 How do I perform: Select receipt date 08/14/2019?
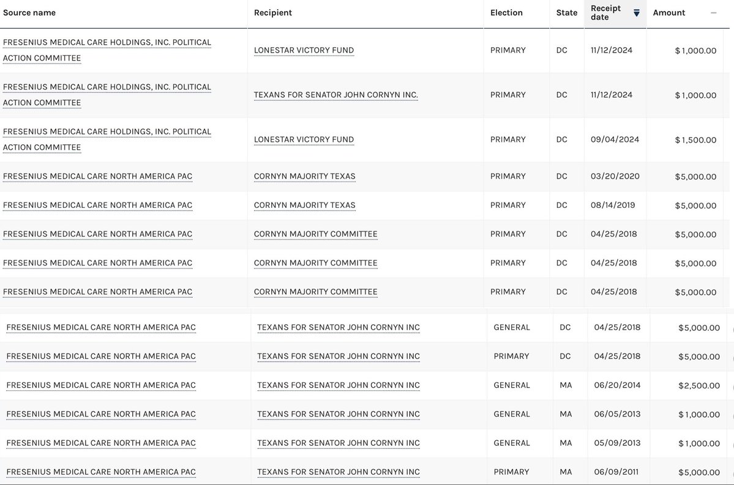(613, 205)
